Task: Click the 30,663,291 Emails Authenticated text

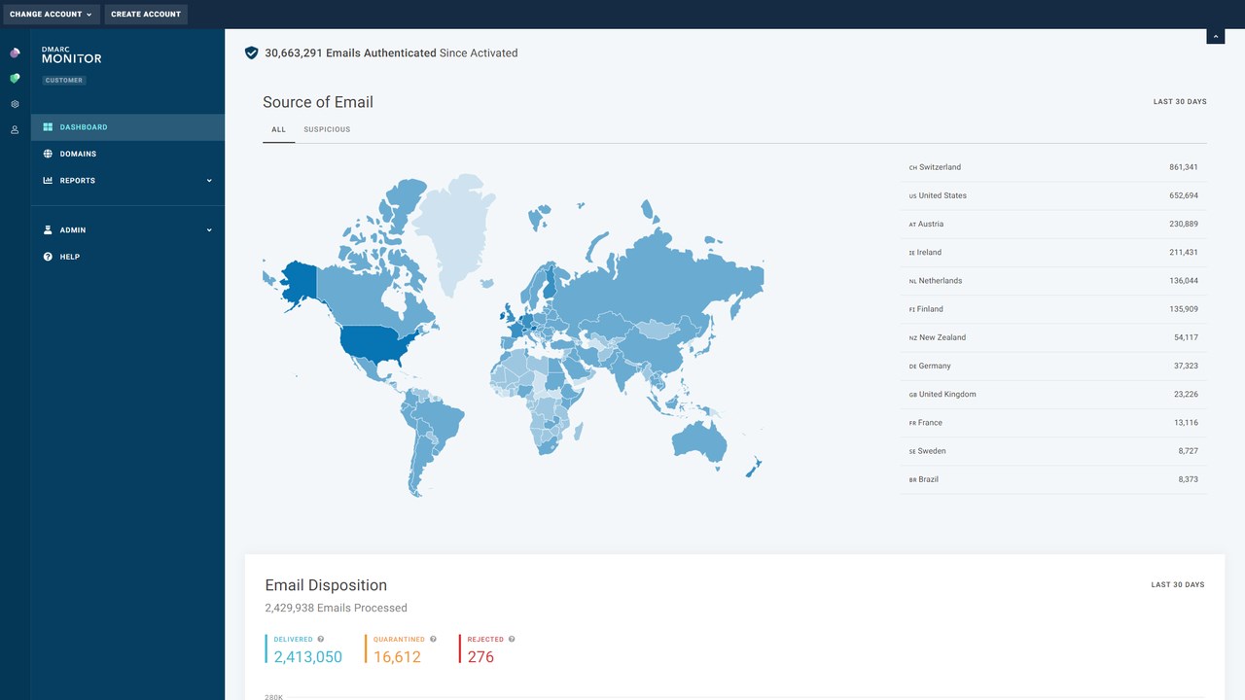Action: click(350, 53)
